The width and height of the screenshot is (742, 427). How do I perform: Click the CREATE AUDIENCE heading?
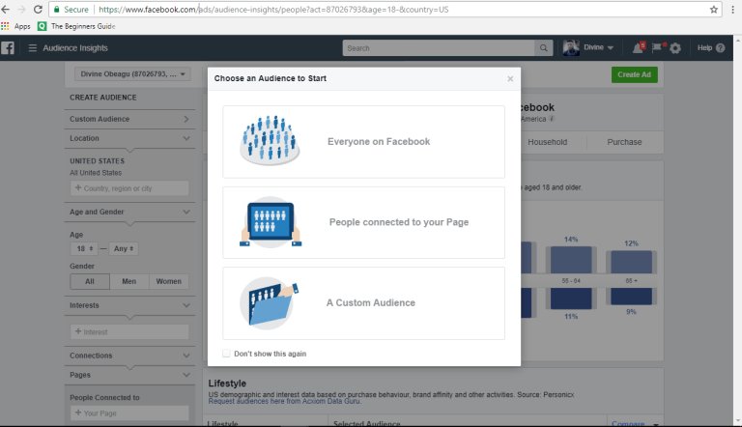[x=103, y=97]
